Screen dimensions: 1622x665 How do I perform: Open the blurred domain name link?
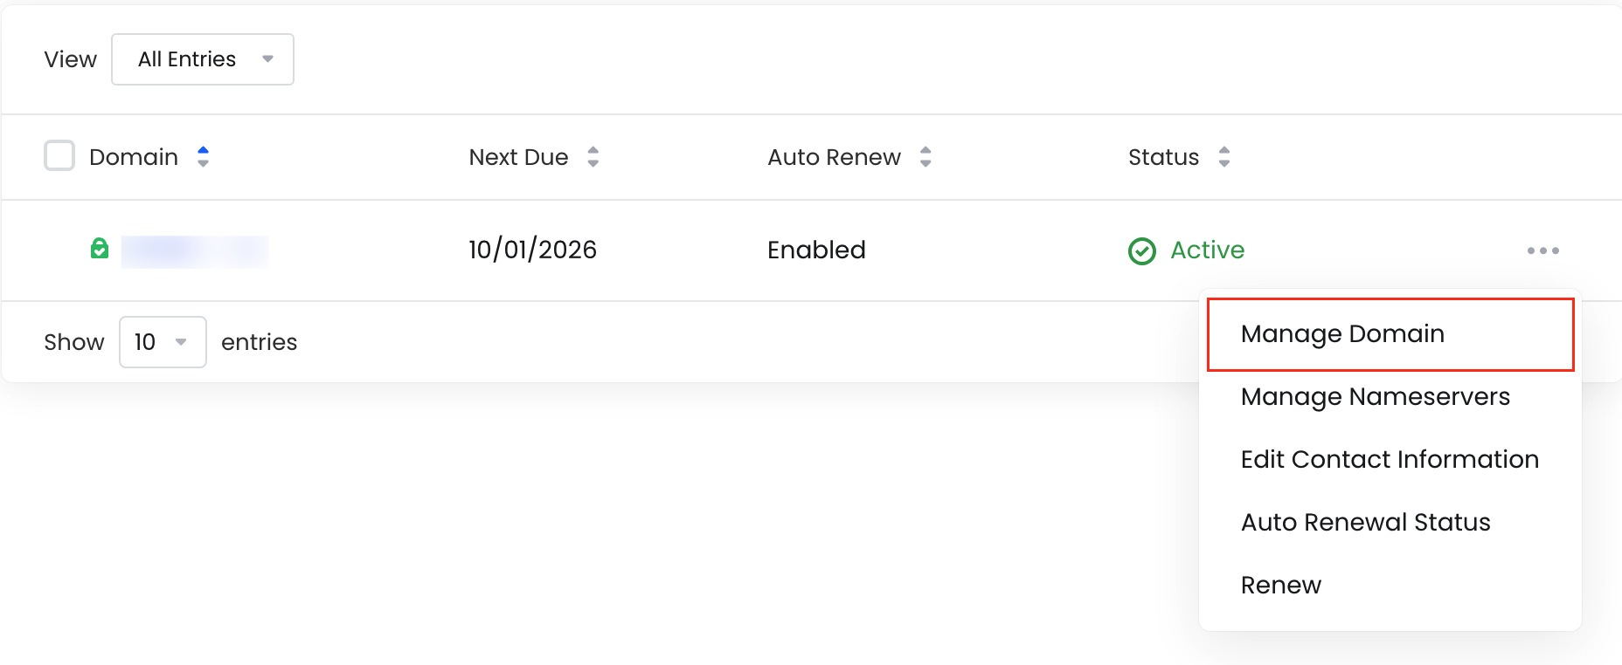pos(195,250)
